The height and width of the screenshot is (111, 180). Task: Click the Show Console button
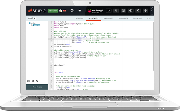pyautogui.click(x=37, y=87)
